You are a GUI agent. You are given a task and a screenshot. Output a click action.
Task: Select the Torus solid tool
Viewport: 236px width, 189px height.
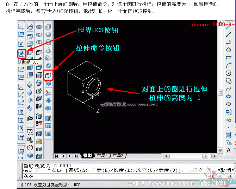coord(48,65)
